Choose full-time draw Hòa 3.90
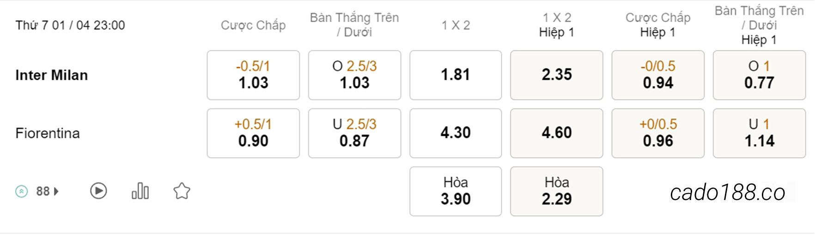 pos(456,191)
